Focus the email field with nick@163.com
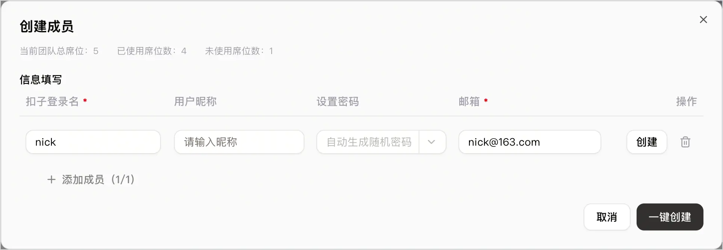This screenshot has width=723, height=250. click(x=529, y=142)
